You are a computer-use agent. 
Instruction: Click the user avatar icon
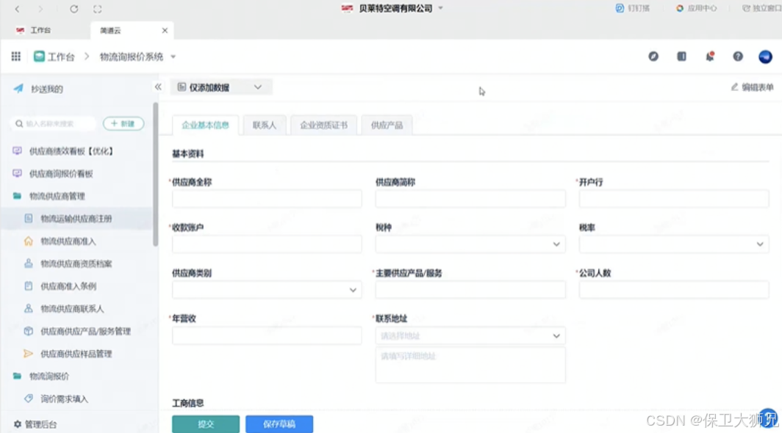(x=765, y=56)
